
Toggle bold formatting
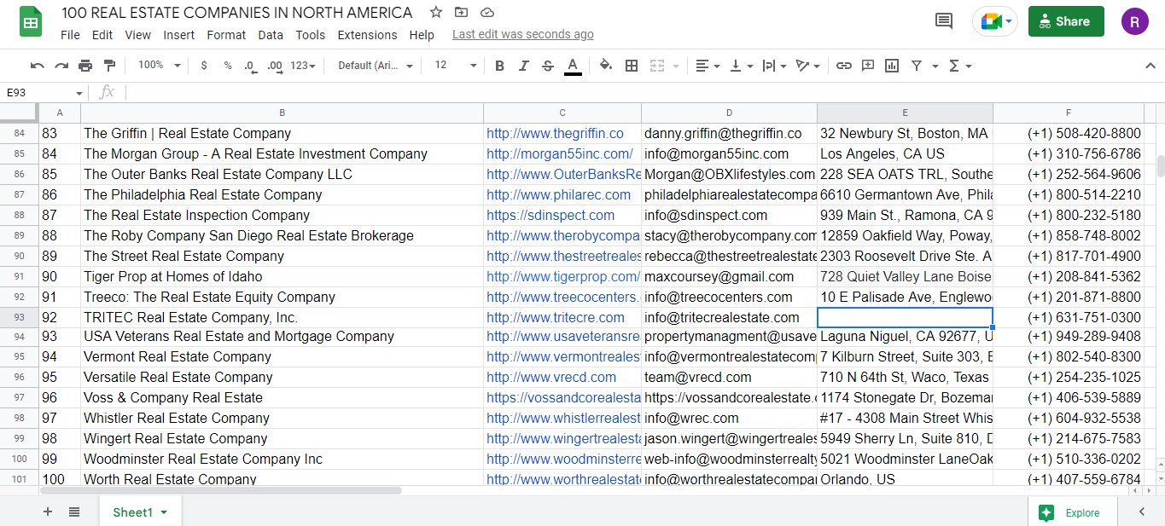[499, 66]
